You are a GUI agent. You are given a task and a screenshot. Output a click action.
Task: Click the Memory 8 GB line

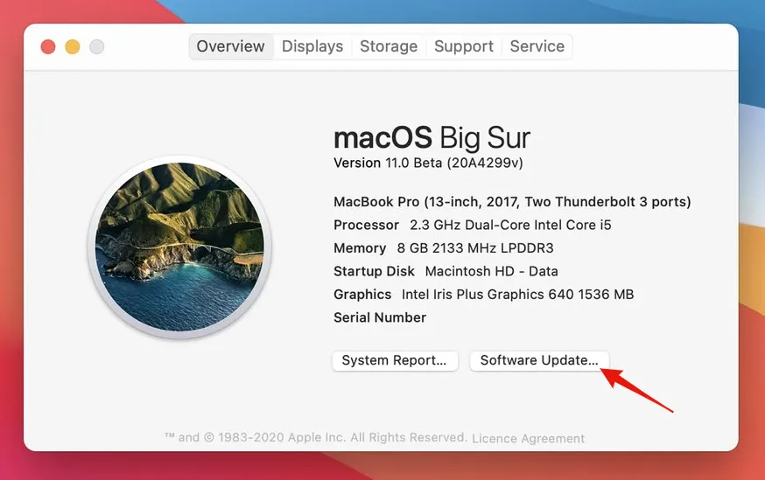(x=444, y=248)
